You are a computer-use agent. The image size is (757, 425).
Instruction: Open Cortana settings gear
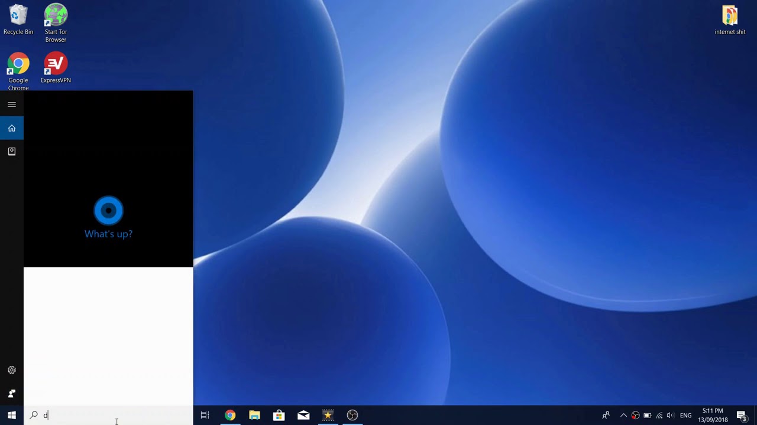coord(12,370)
